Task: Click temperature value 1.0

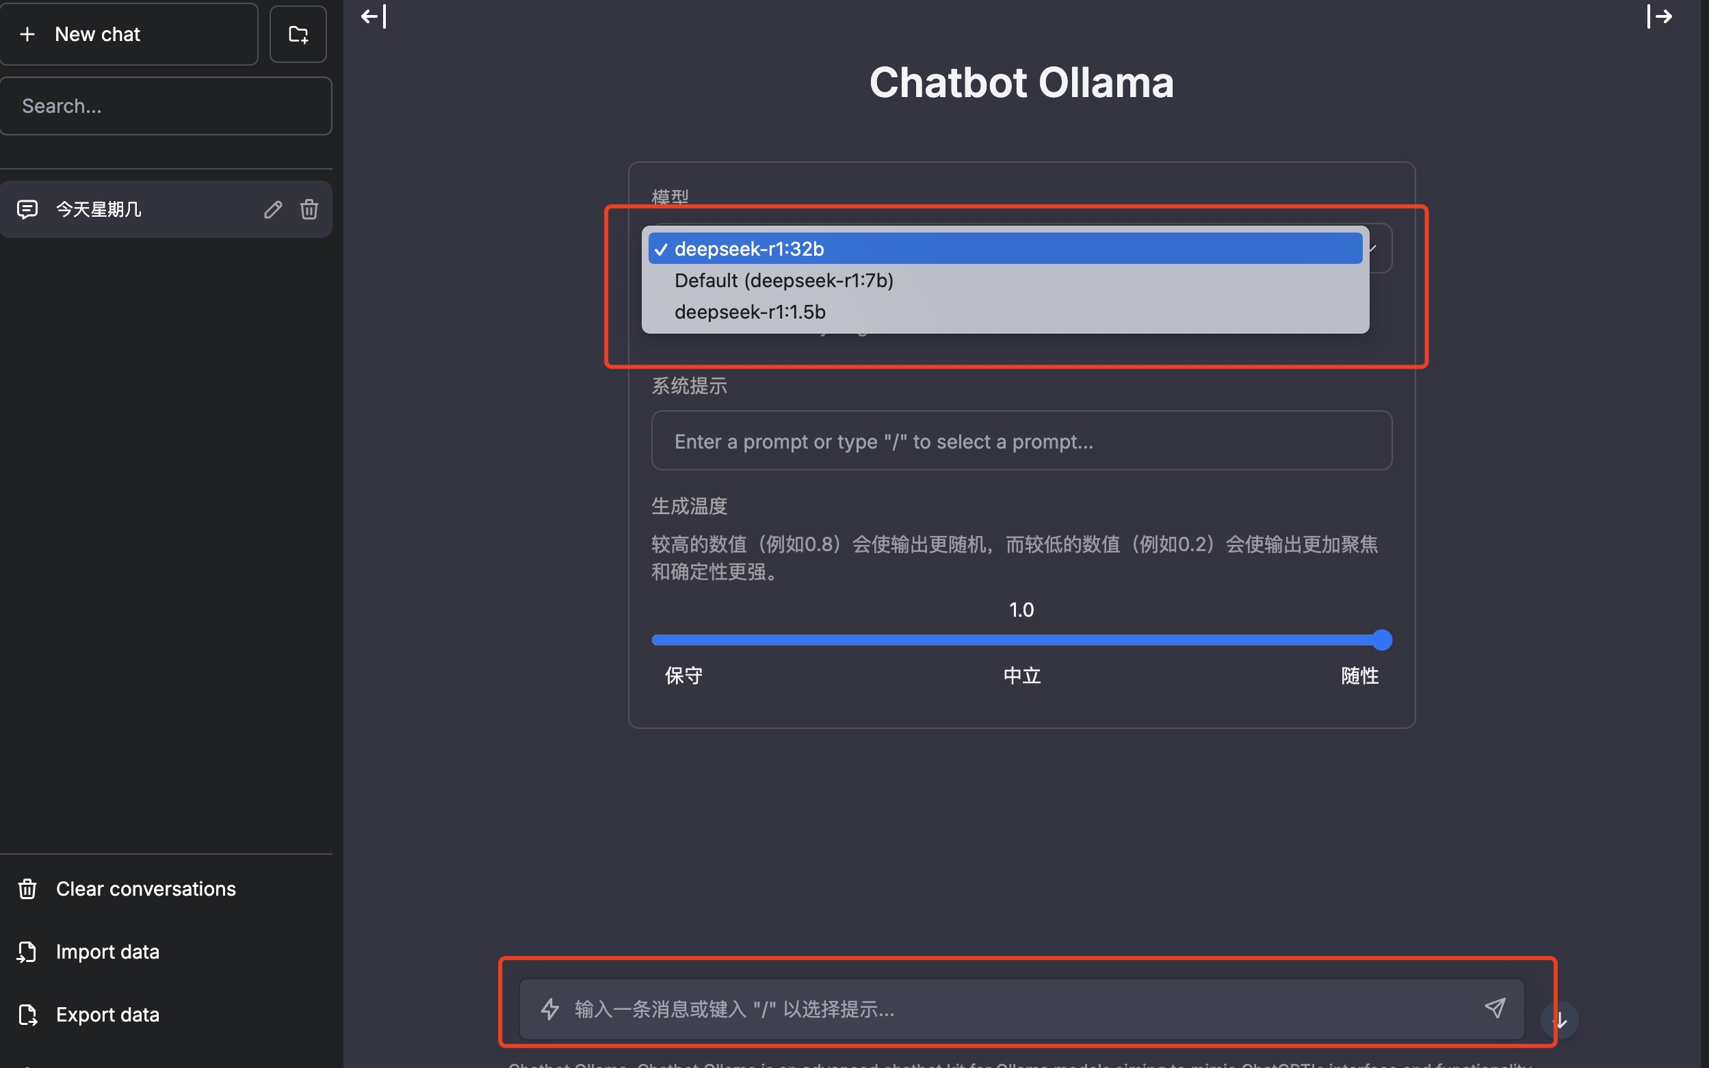Action: (1021, 610)
